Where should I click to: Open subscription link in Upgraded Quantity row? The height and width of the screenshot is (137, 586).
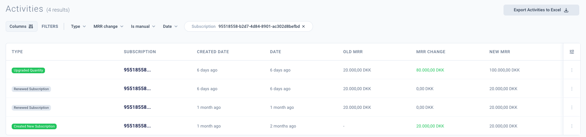[x=137, y=70]
